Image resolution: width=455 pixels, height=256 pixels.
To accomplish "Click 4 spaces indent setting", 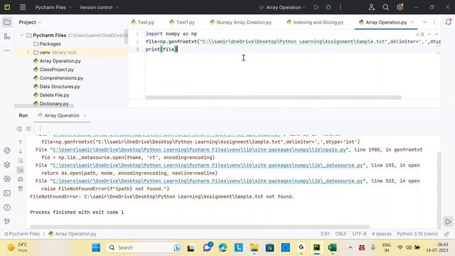I will click(x=382, y=234).
